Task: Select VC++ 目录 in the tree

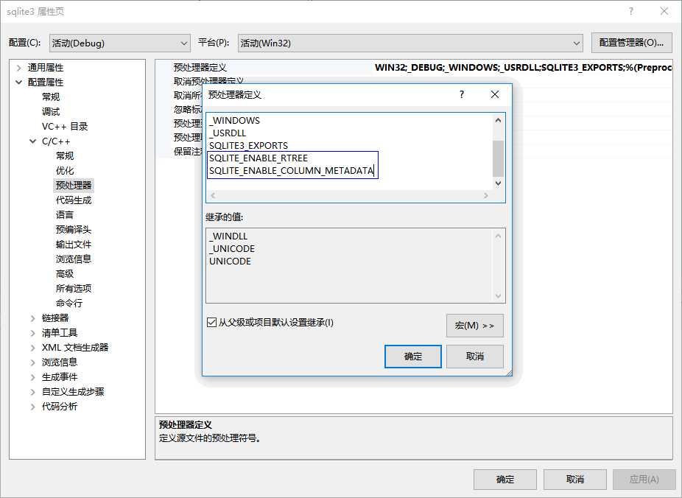Action: (x=65, y=126)
